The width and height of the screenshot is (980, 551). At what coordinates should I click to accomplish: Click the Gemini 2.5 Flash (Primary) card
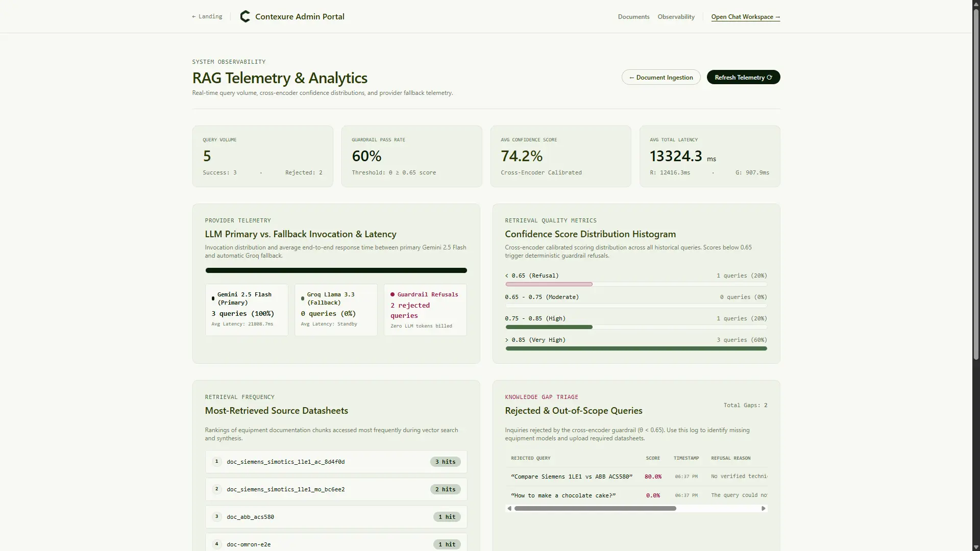click(247, 310)
